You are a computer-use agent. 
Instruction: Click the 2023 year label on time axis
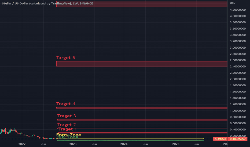coord(73,144)
